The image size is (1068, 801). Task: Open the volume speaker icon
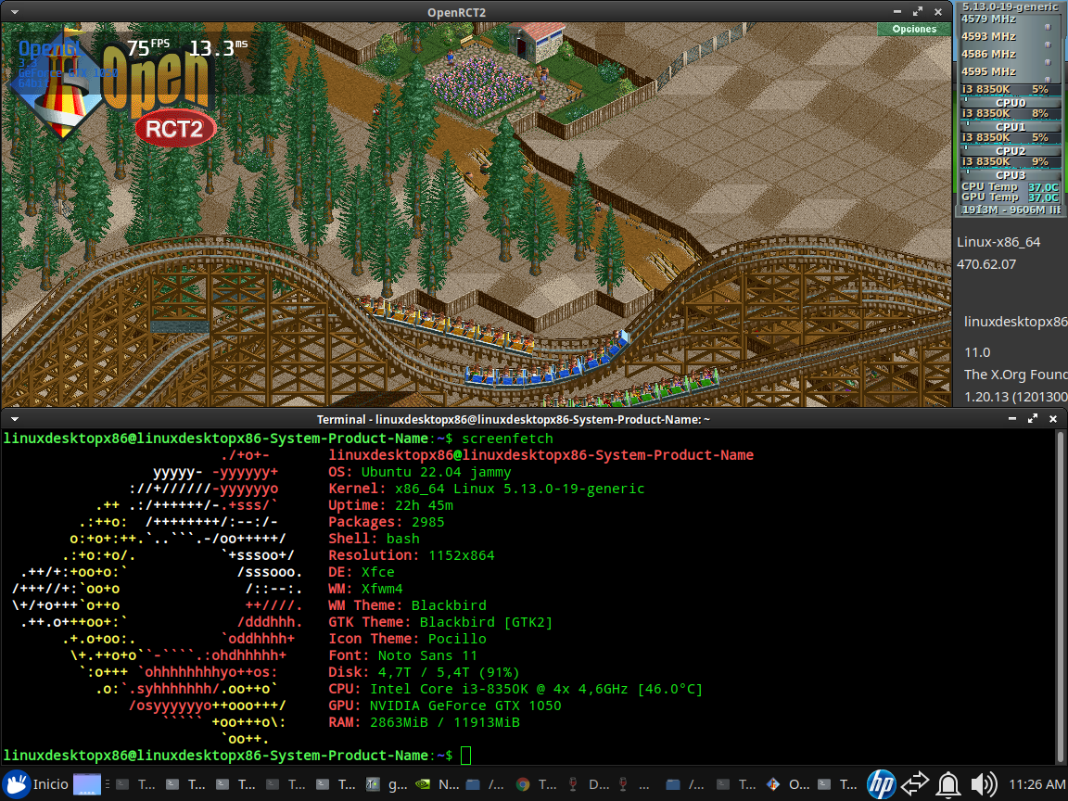coord(984,784)
